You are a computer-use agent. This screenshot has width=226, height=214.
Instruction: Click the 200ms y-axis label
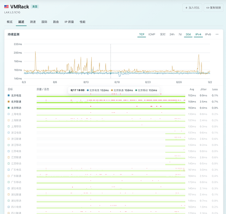click(18, 53)
